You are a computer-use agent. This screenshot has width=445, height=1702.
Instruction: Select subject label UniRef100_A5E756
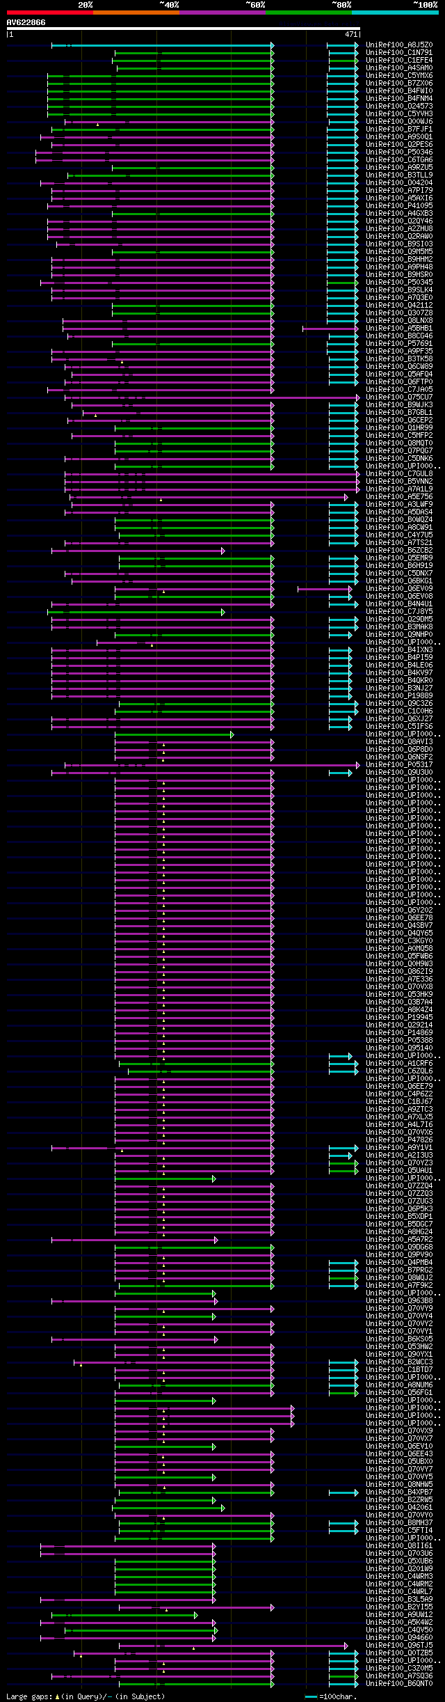[399, 497]
